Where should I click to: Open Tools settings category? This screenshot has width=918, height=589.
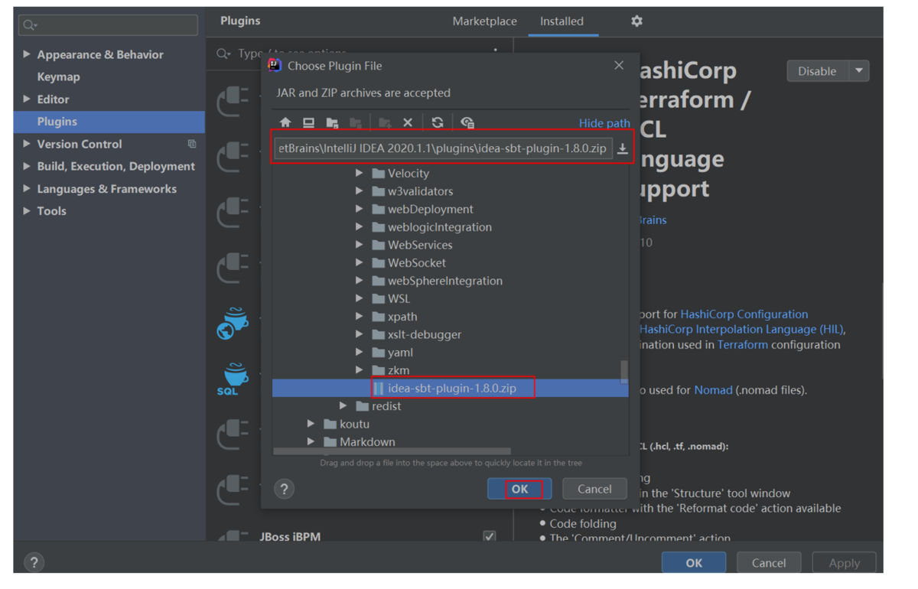pos(51,211)
